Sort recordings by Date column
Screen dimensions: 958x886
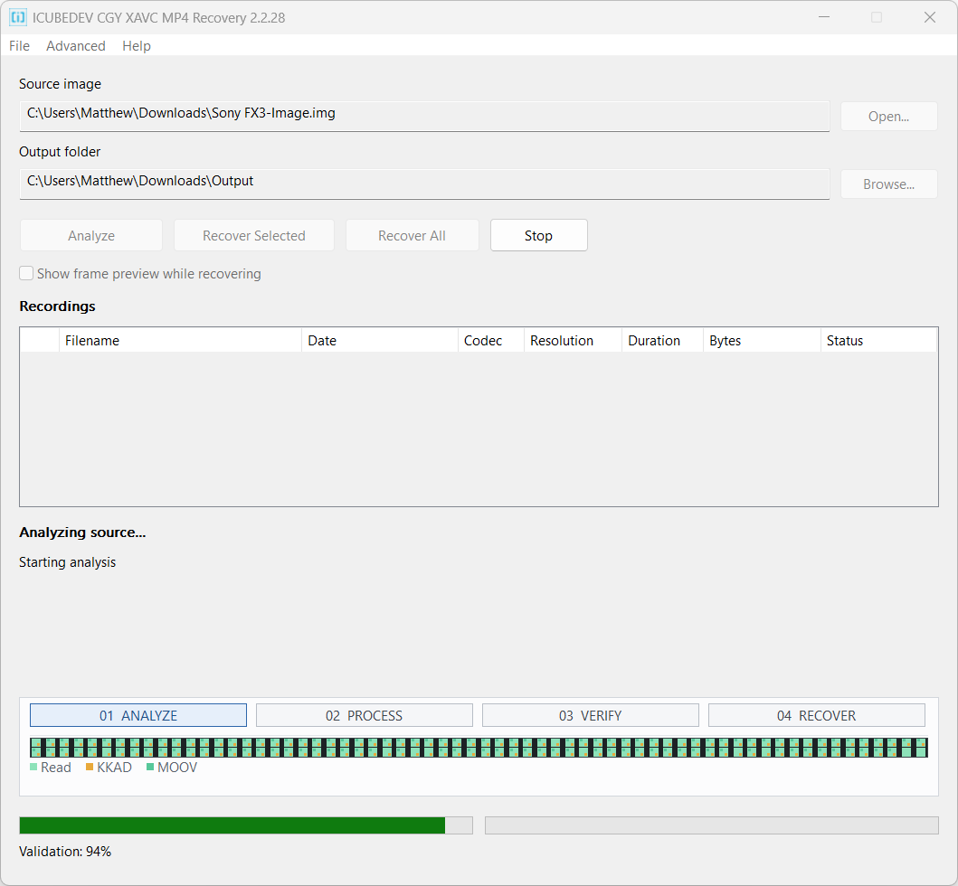(x=379, y=340)
